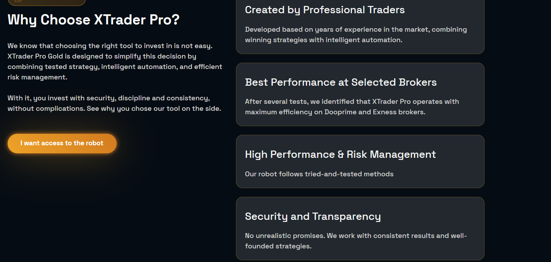Click the 'Why Choose XTrader Pro?' heading

93,20
